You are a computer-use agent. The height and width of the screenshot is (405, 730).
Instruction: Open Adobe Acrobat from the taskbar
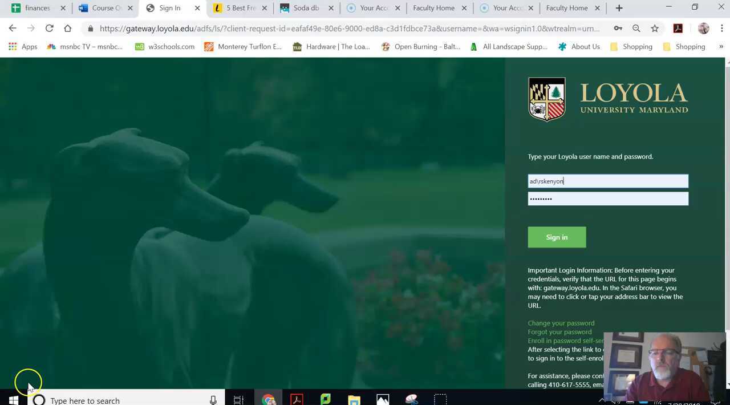(x=297, y=400)
